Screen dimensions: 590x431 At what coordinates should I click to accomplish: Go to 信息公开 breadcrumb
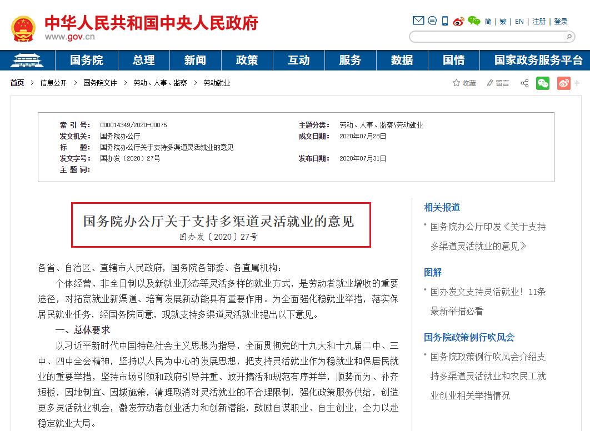point(53,83)
